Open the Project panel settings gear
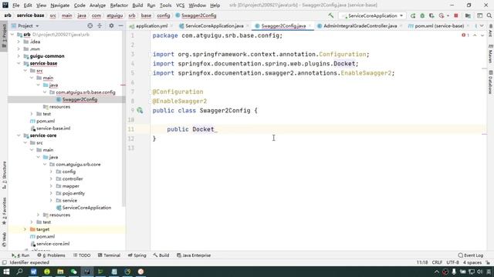 tap(111, 25)
